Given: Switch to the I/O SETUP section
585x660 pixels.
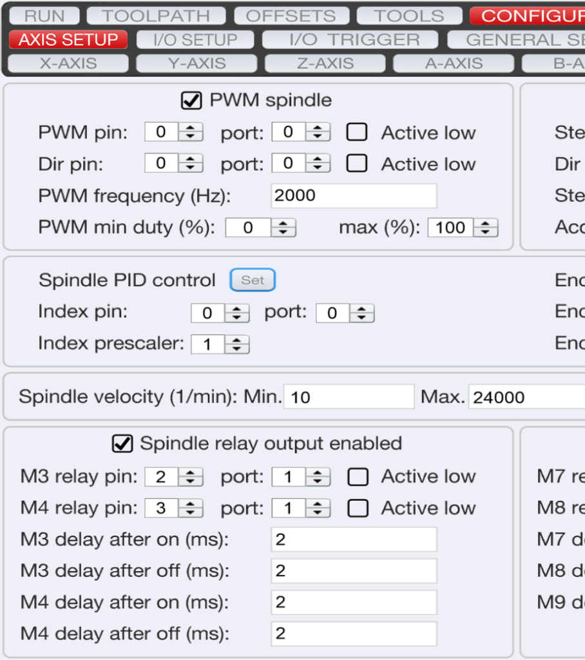Looking at the screenshot, I should point(195,39).
